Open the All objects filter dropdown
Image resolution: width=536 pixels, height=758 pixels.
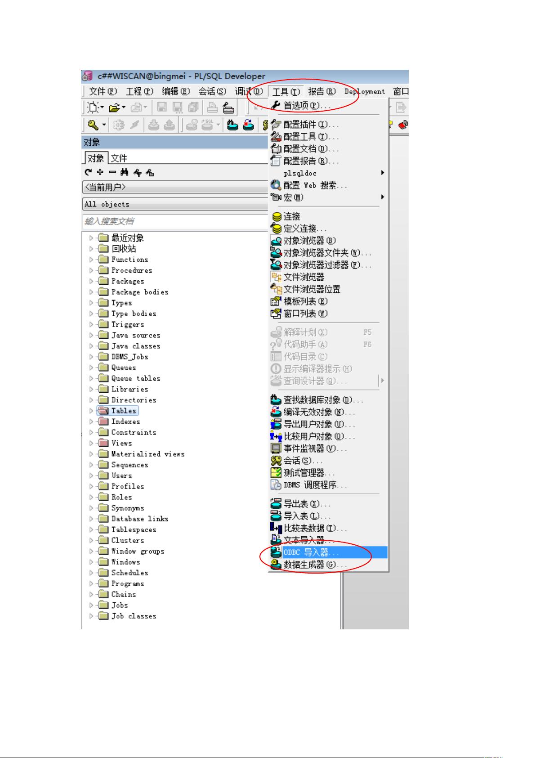(x=175, y=204)
